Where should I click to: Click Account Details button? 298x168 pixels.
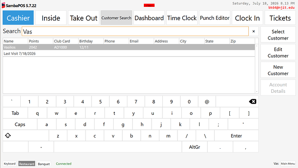tap(278, 88)
